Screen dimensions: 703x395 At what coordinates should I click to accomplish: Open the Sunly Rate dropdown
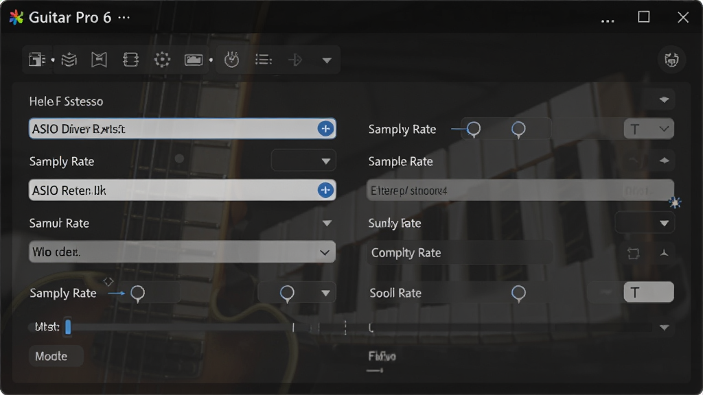click(644, 223)
